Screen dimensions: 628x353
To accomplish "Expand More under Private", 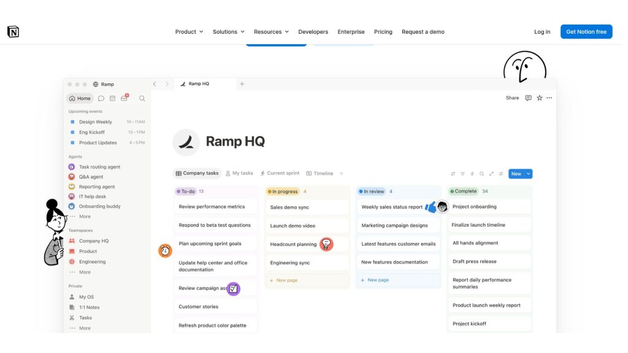I will click(x=85, y=328).
